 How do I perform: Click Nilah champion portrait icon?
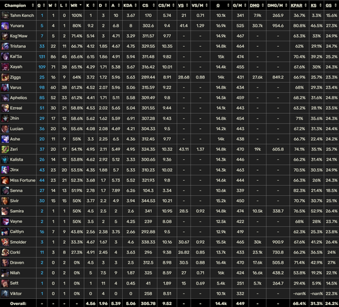(5, 273)
